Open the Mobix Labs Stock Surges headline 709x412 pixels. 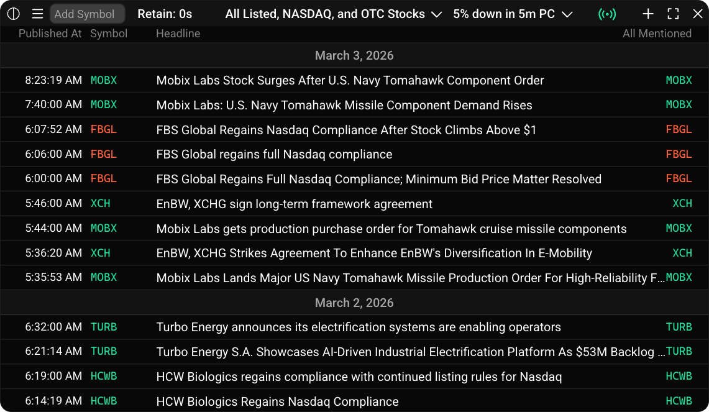tap(349, 80)
